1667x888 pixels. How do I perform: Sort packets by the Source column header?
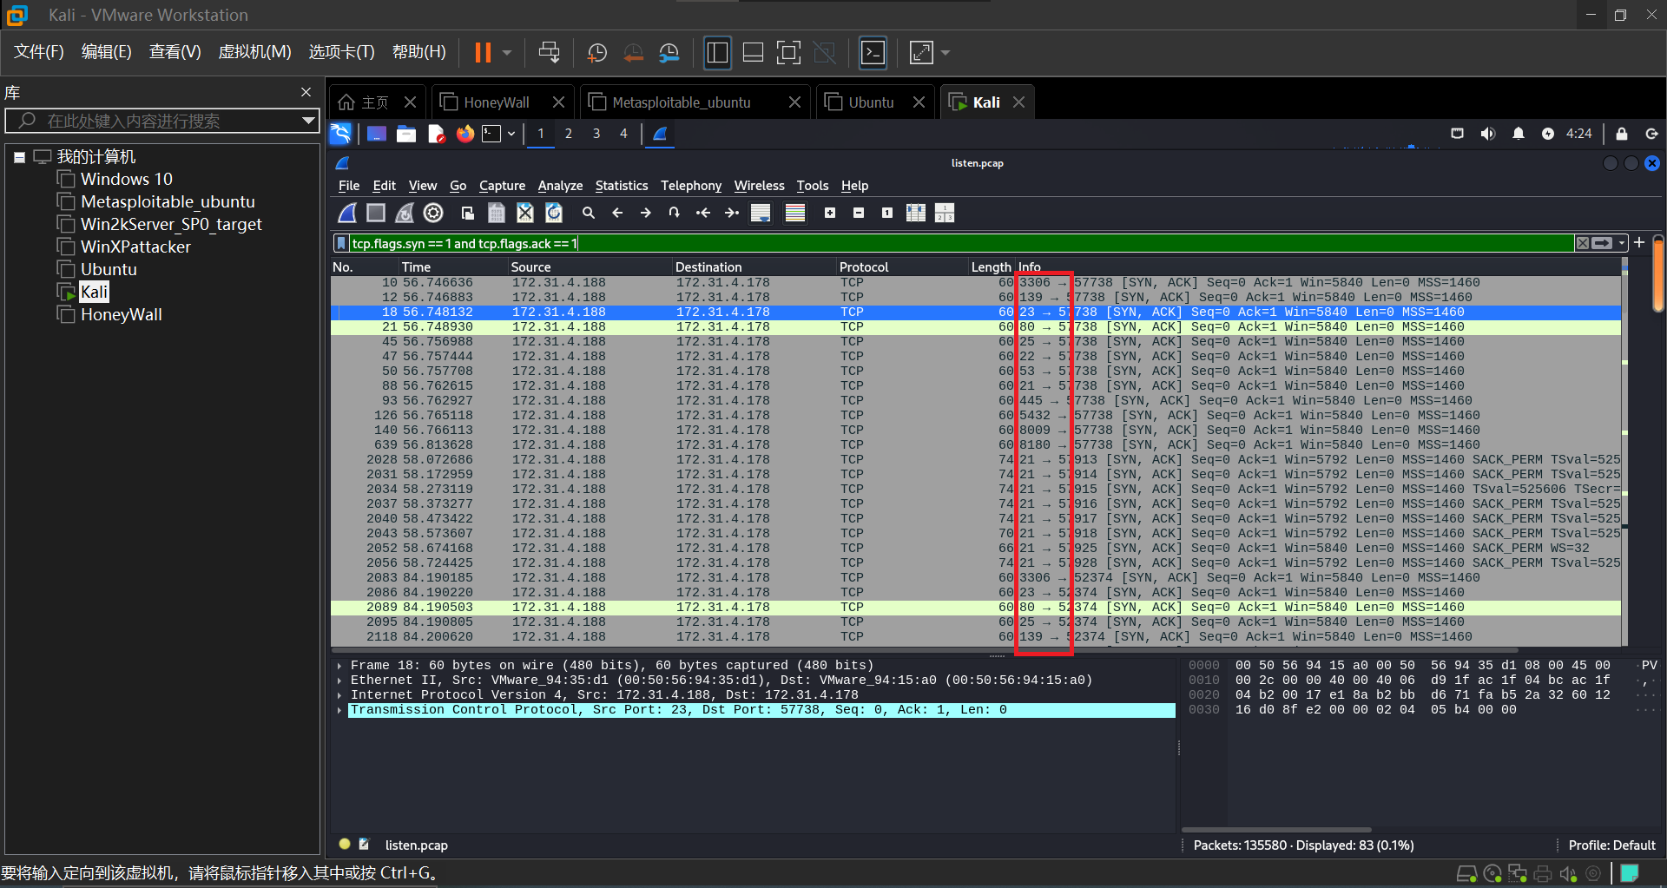tap(590, 267)
